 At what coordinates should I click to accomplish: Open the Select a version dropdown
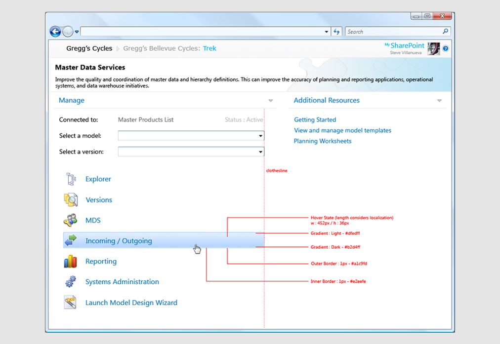(260, 152)
